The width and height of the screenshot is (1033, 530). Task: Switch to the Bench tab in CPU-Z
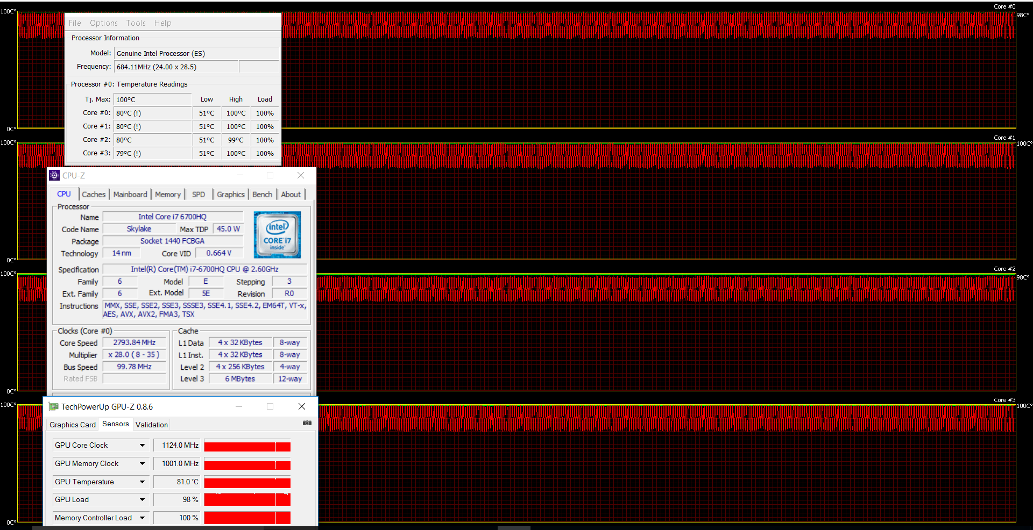(x=263, y=195)
